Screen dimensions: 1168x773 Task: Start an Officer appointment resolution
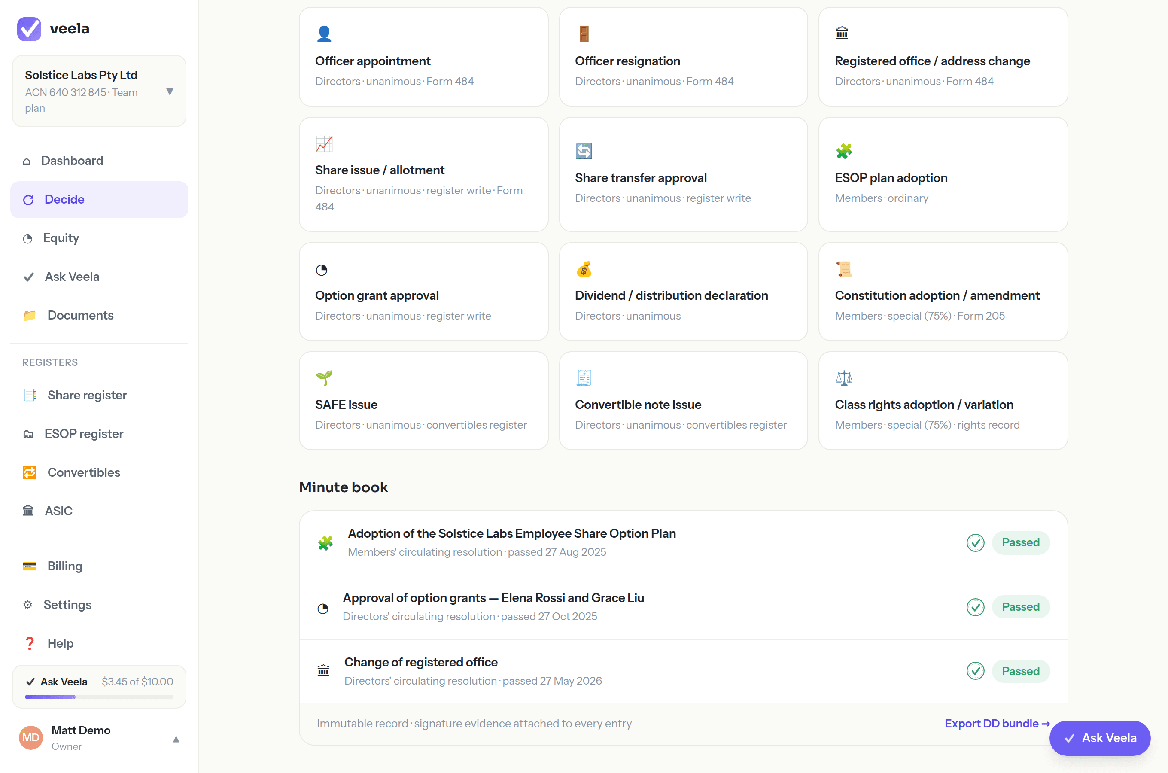[424, 57]
